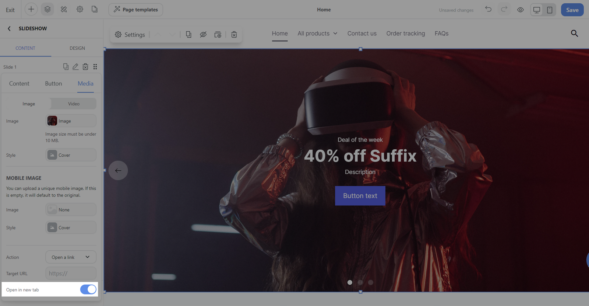Open the slide Image picker
Screen dimensions: 589x306
(71, 121)
